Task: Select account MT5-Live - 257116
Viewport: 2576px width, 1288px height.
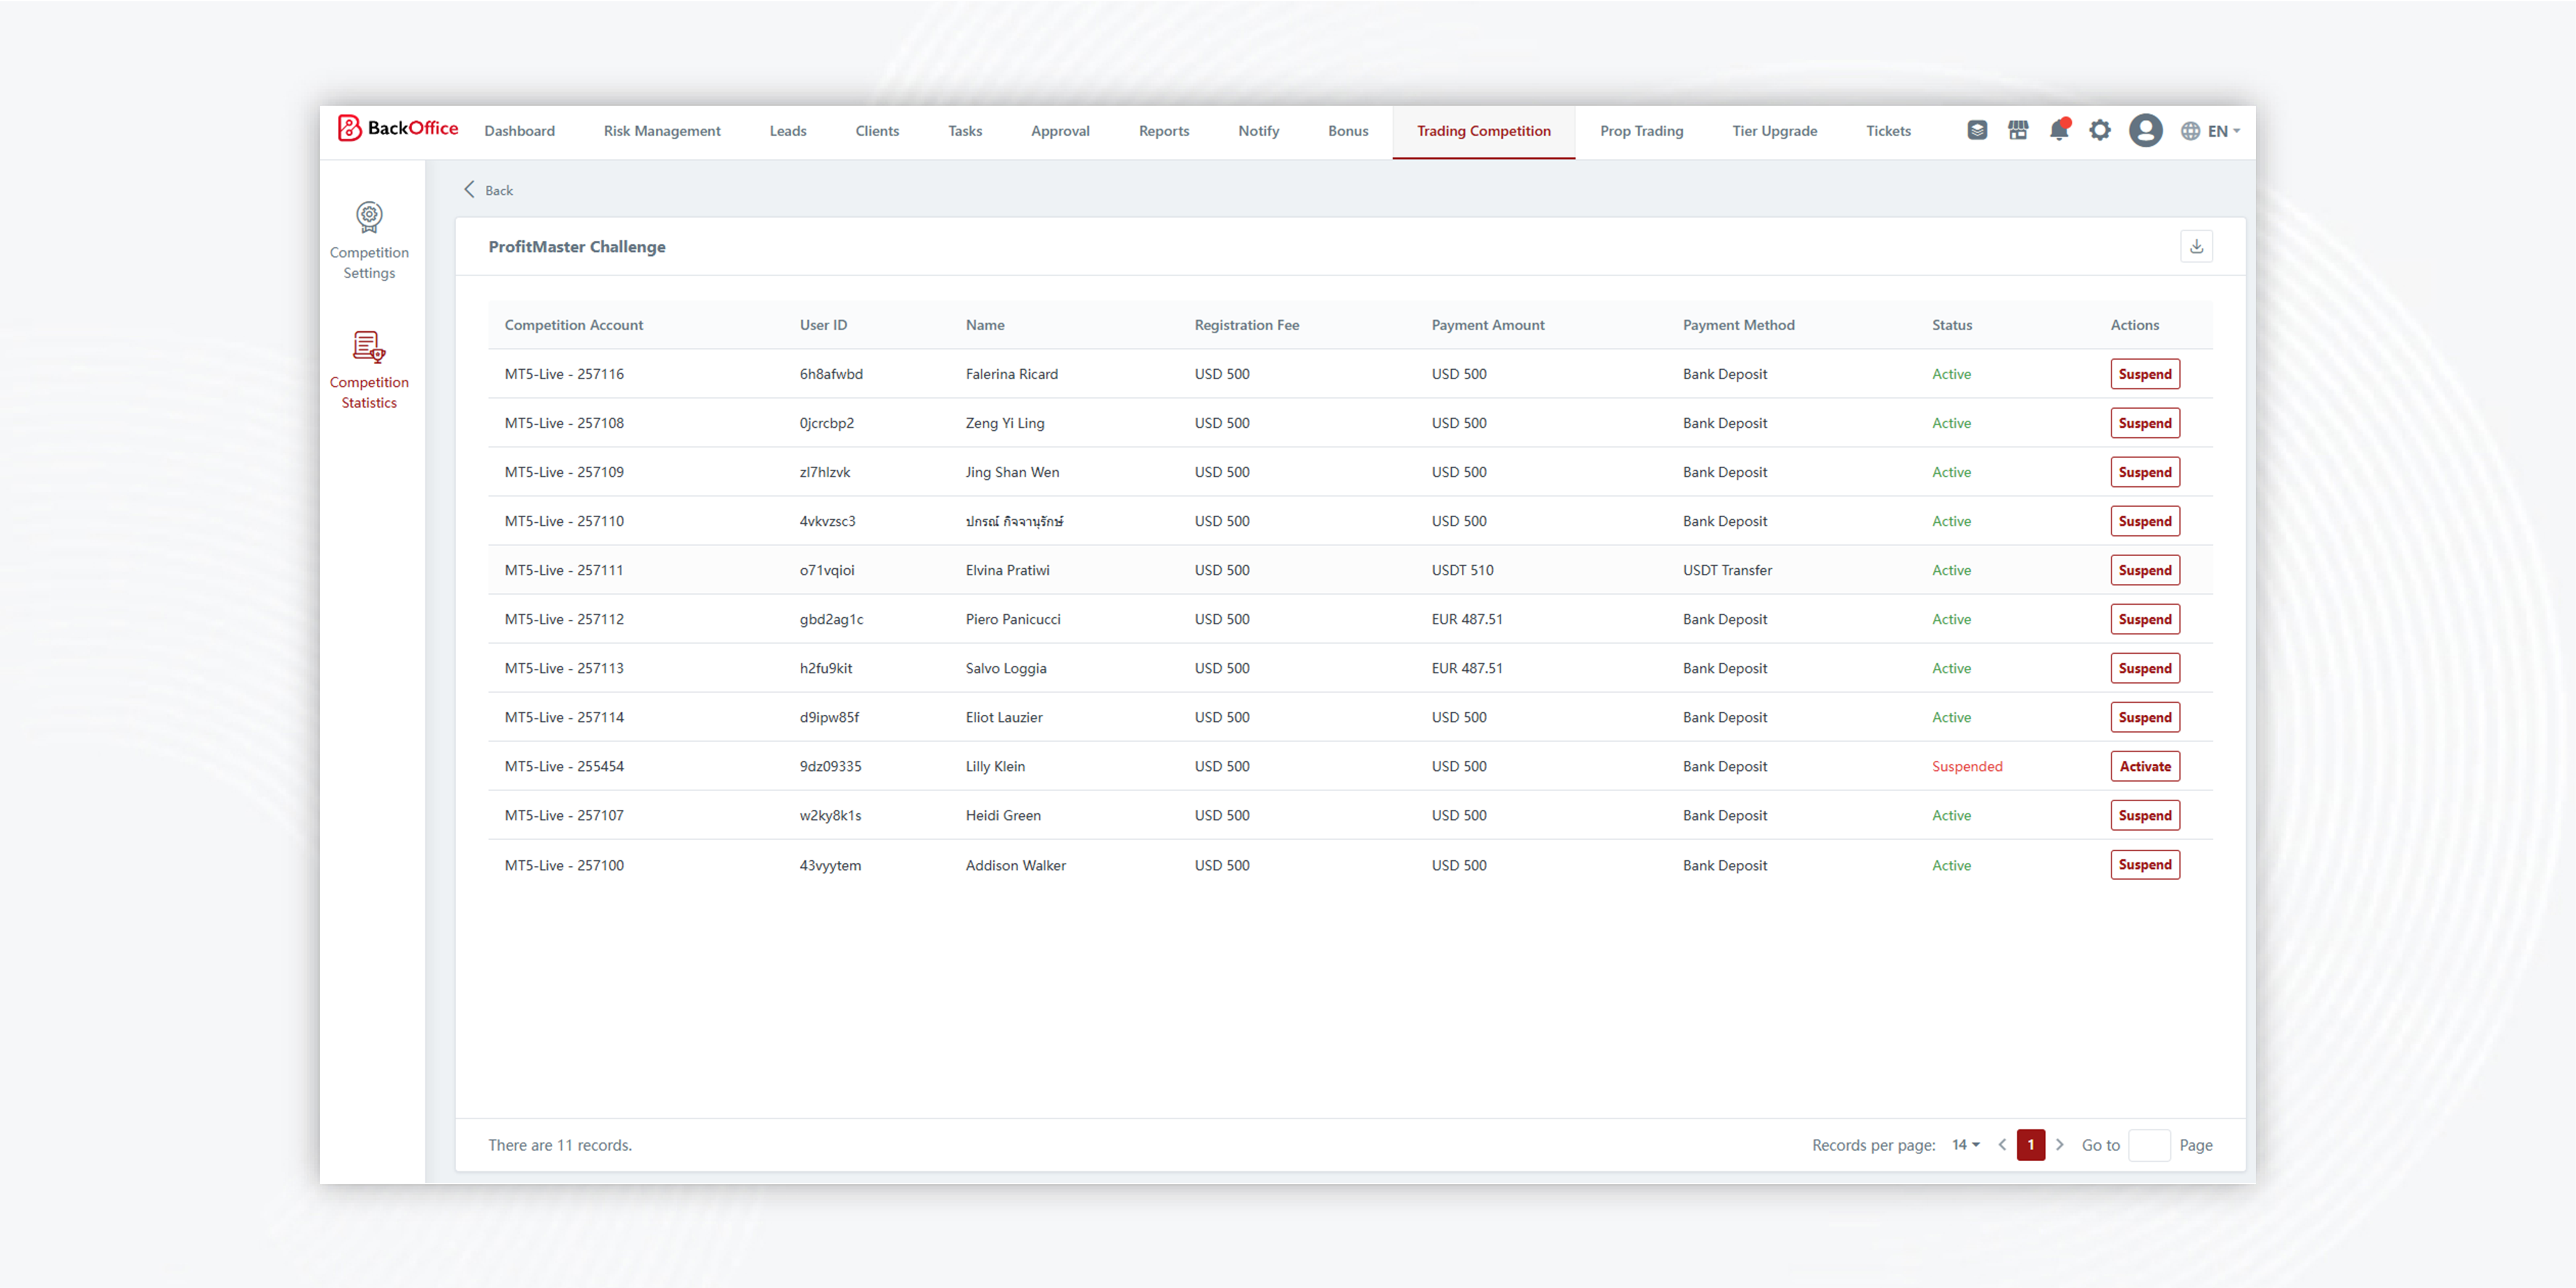Action: point(564,374)
